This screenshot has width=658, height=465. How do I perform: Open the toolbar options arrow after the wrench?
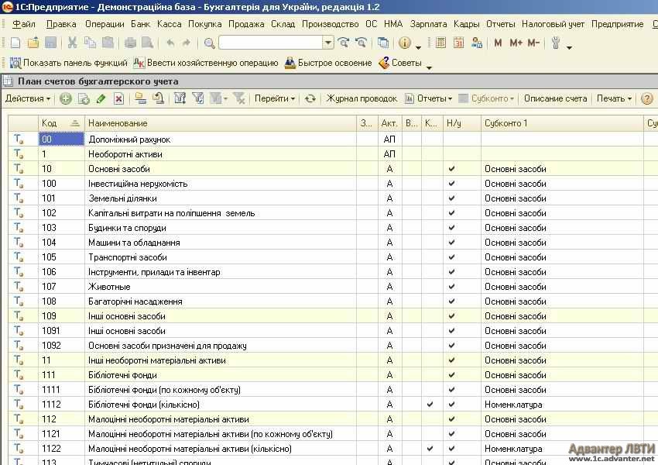569,47
